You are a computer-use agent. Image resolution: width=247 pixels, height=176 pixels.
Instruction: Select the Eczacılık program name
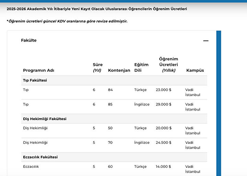pos(31,166)
